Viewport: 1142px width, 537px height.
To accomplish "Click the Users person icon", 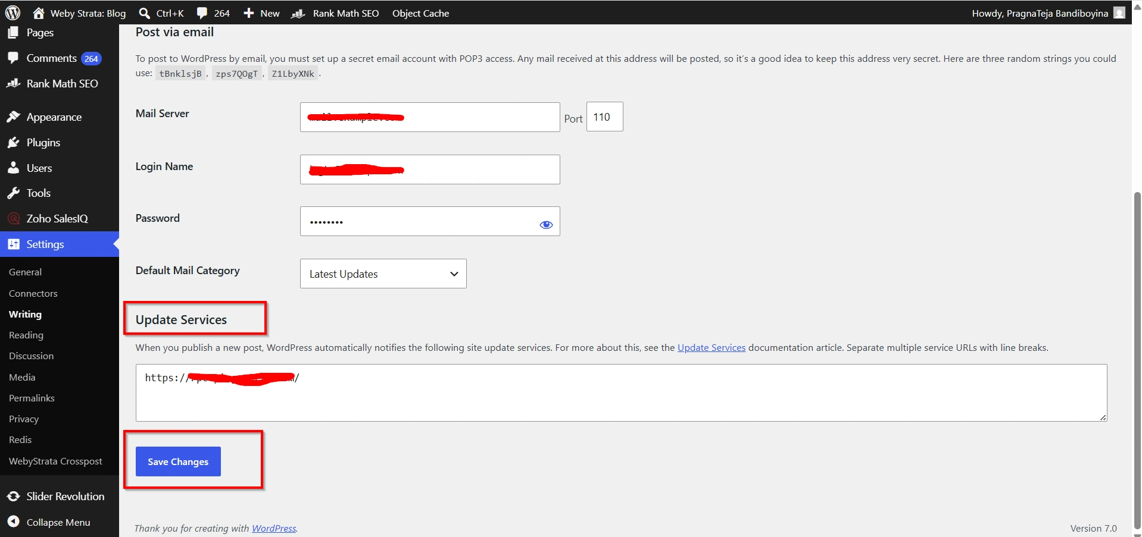I will click(13, 168).
